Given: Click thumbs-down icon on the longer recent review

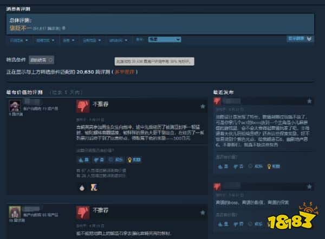Looking at the screenshot, I should 217,101.
